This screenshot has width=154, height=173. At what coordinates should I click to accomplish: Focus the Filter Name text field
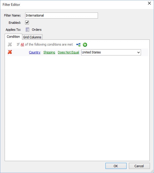(62, 15)
